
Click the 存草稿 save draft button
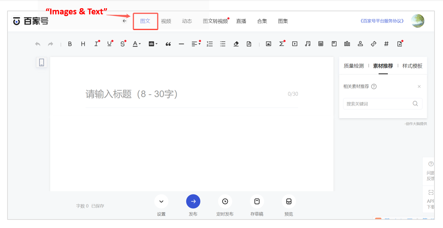[257, 202]
